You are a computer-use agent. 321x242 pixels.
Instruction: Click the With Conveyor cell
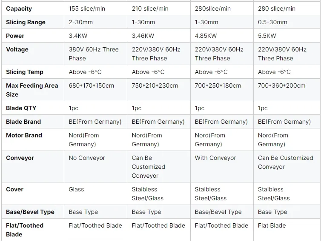222,167
